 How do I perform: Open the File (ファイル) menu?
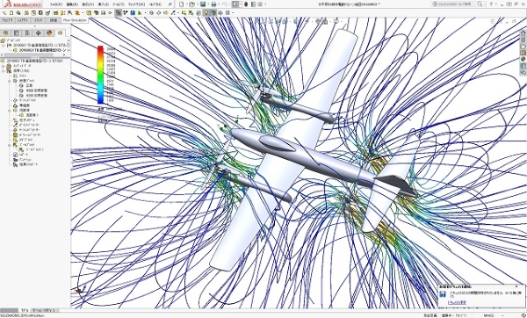pyautogui.click(x=56, y=4)
